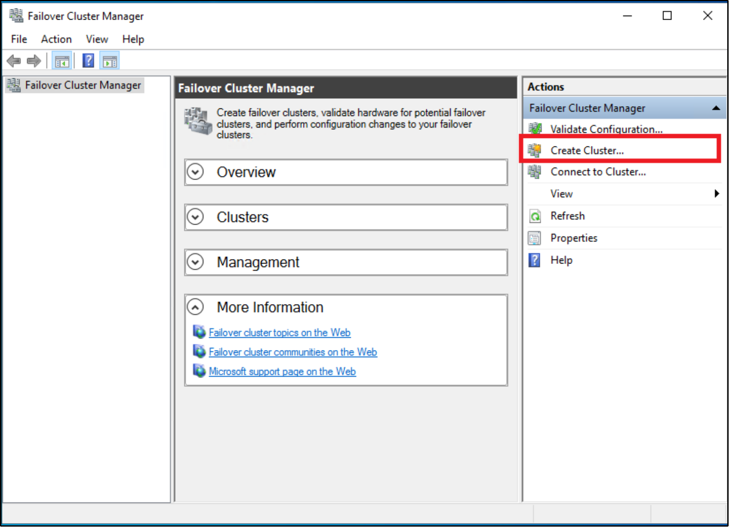The height and width of the screenshot is (527, 729).
Task: Open Failover cluster communities on the Web link
Action: click(x=293, y=352)
